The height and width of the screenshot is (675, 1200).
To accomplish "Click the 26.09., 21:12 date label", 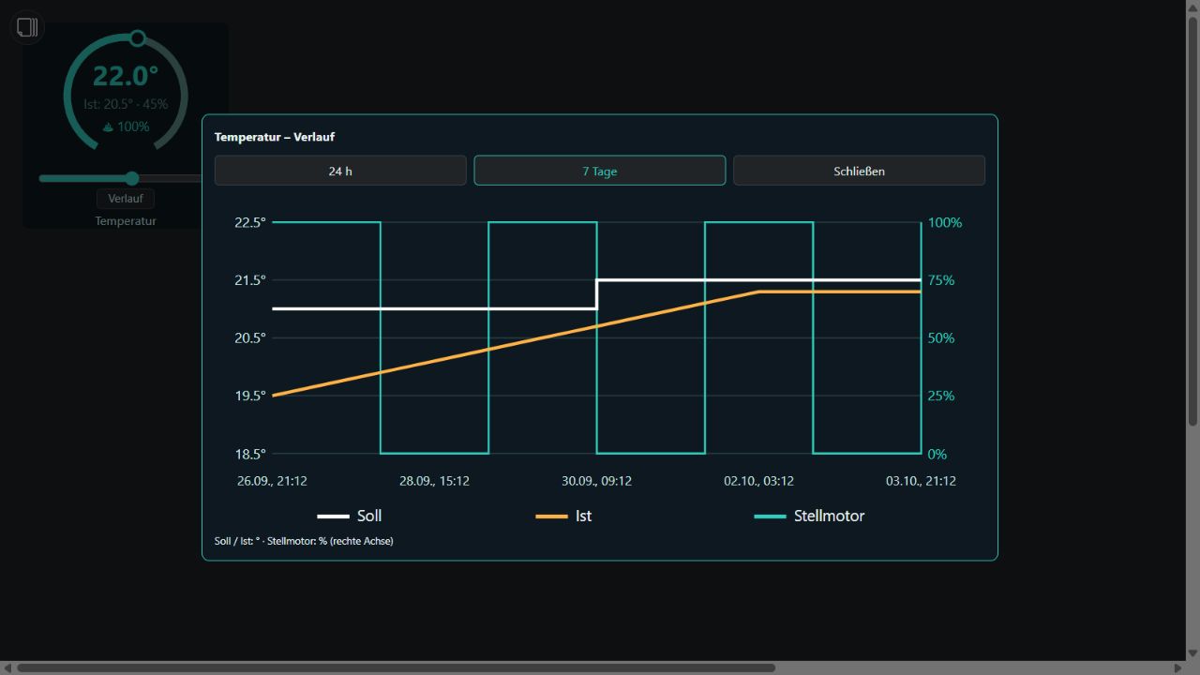I will tap(272, 481).
